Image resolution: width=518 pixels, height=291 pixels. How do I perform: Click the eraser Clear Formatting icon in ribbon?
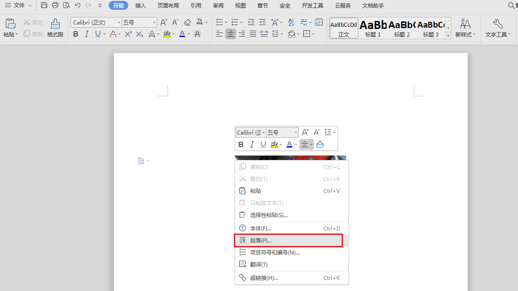(187, 22)
